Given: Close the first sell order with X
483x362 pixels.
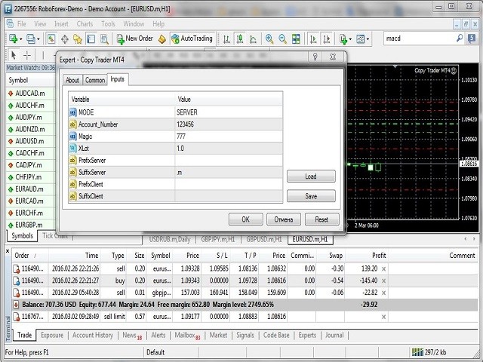Looking at the screenshot, I should [x=383, y=268].
